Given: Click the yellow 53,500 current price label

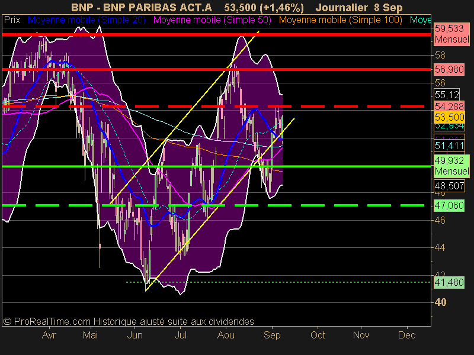Looking at the screenshot, I should 449,117.
